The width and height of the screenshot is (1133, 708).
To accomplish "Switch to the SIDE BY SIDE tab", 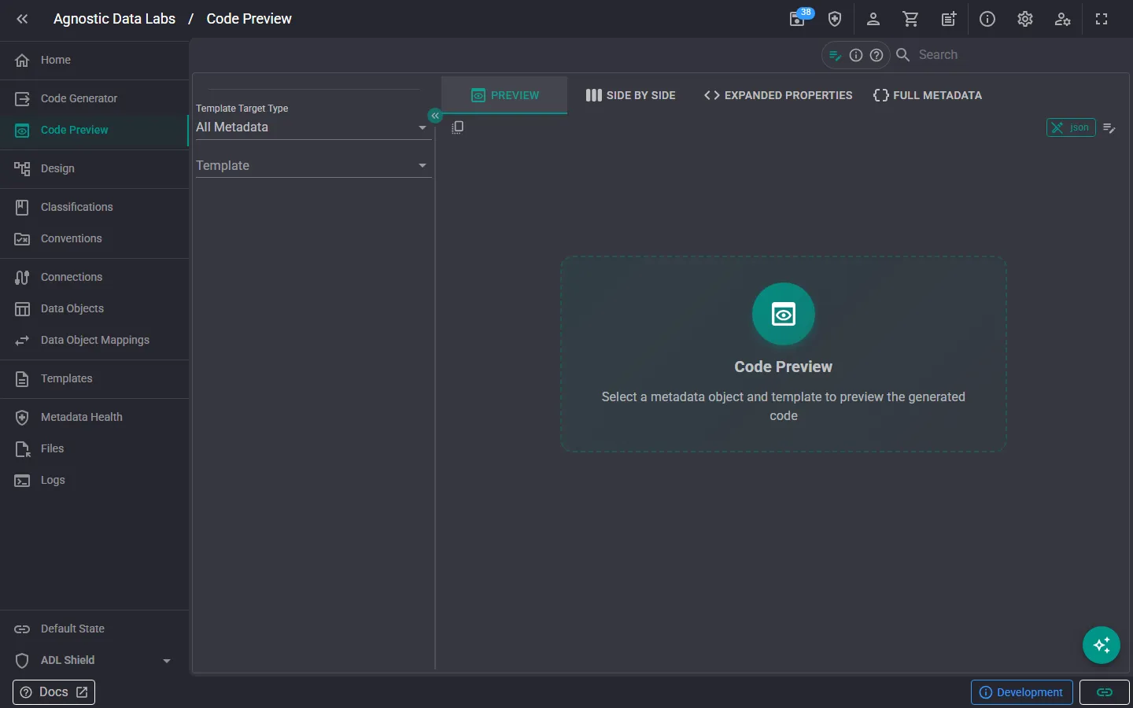I will click(x=630, y=95).
